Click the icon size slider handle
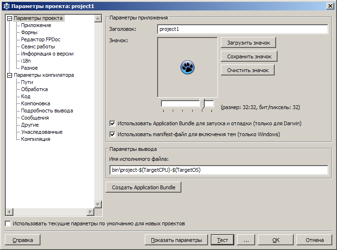This screenshot has height=250, width=337. (202, 104)
